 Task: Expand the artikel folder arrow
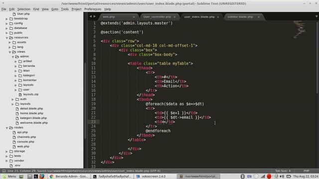15,61
